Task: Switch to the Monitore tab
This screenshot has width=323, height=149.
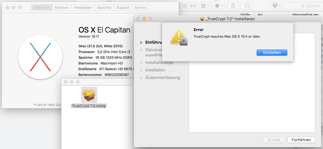Action: click(x=62, y=8)
